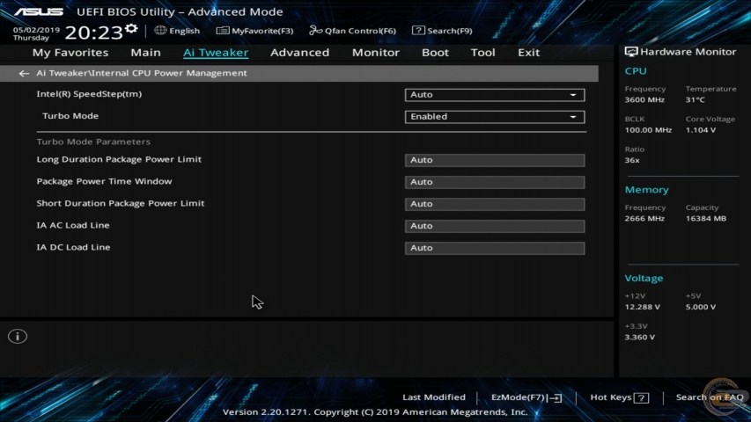Click the Ratio 36x value
Image resolution: width=751 pixels, height=422 pixels.
click(x=632, y=160)
